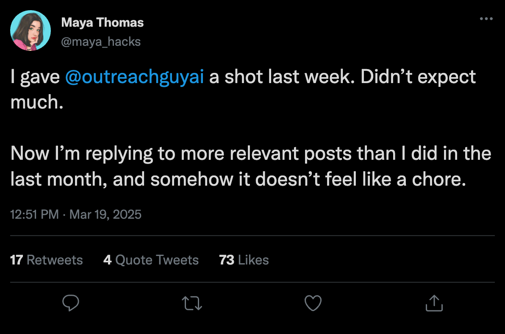This screenshot has width=505, height=334.
Task: Select the heart icon to favorite the post
Action: click(x=313, y=303)
